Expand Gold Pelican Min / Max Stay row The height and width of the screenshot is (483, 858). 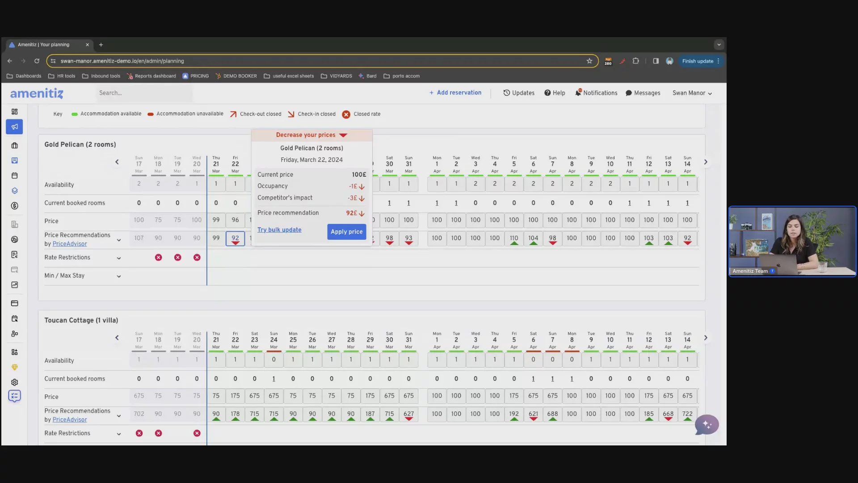point(119,276)
